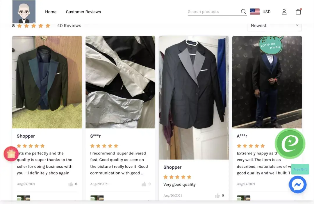Open Shopper's green tuxedo review photo
314x204 pixels.
(47, 82)
